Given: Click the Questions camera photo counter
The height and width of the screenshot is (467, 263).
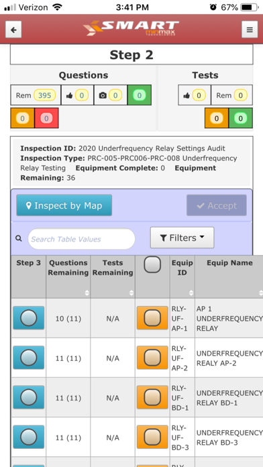Looking at the screenshot, I should coord(111,95).
